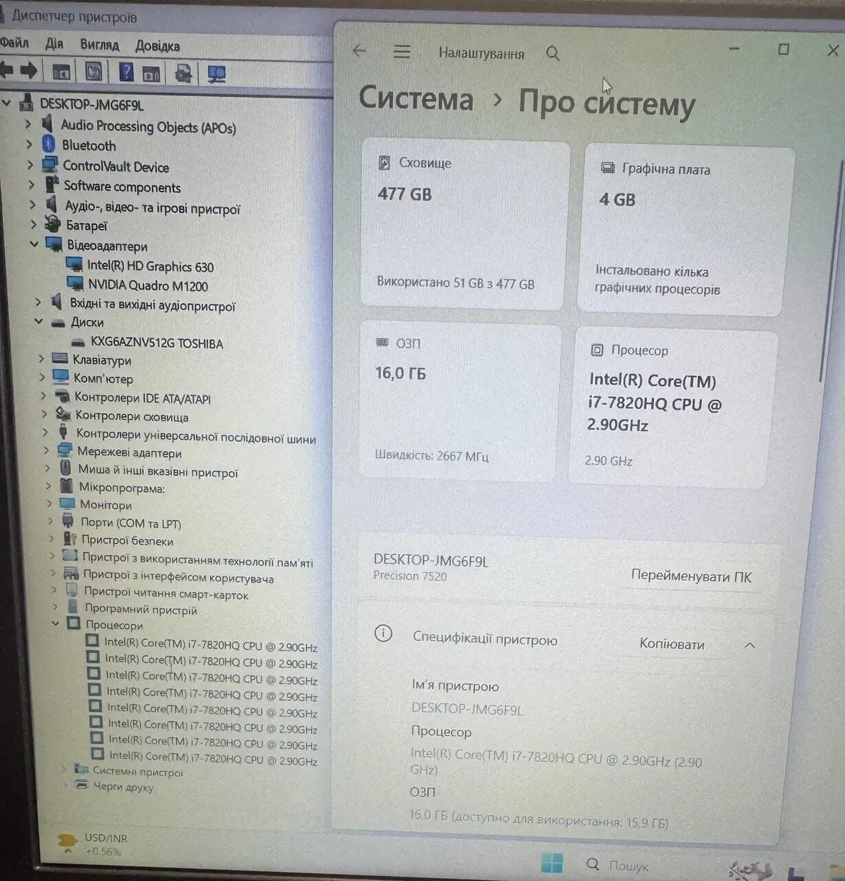Image resolution: width=845 pixels, height=881 pixels.
Task: Collapse the Відеоадаптери tree node
Action: tap(35, 244)
